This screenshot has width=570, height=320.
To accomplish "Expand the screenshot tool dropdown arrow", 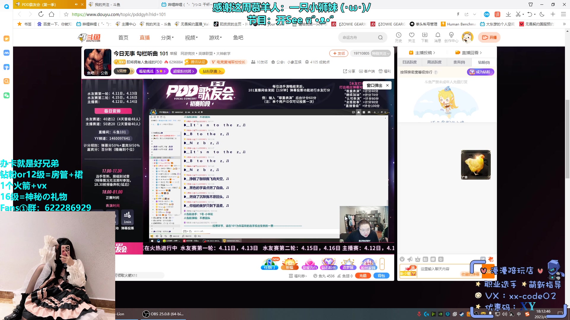I will [x=523, y=14].
